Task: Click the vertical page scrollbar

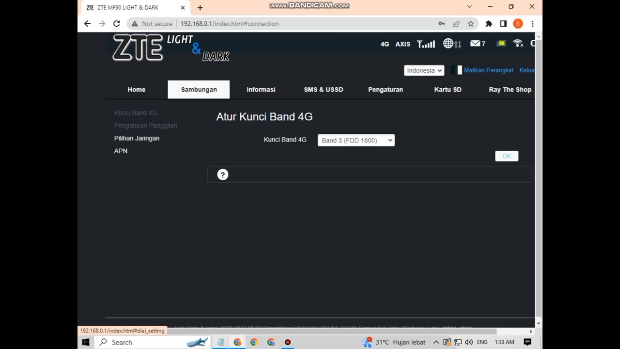Action: (x=538, y=179)
